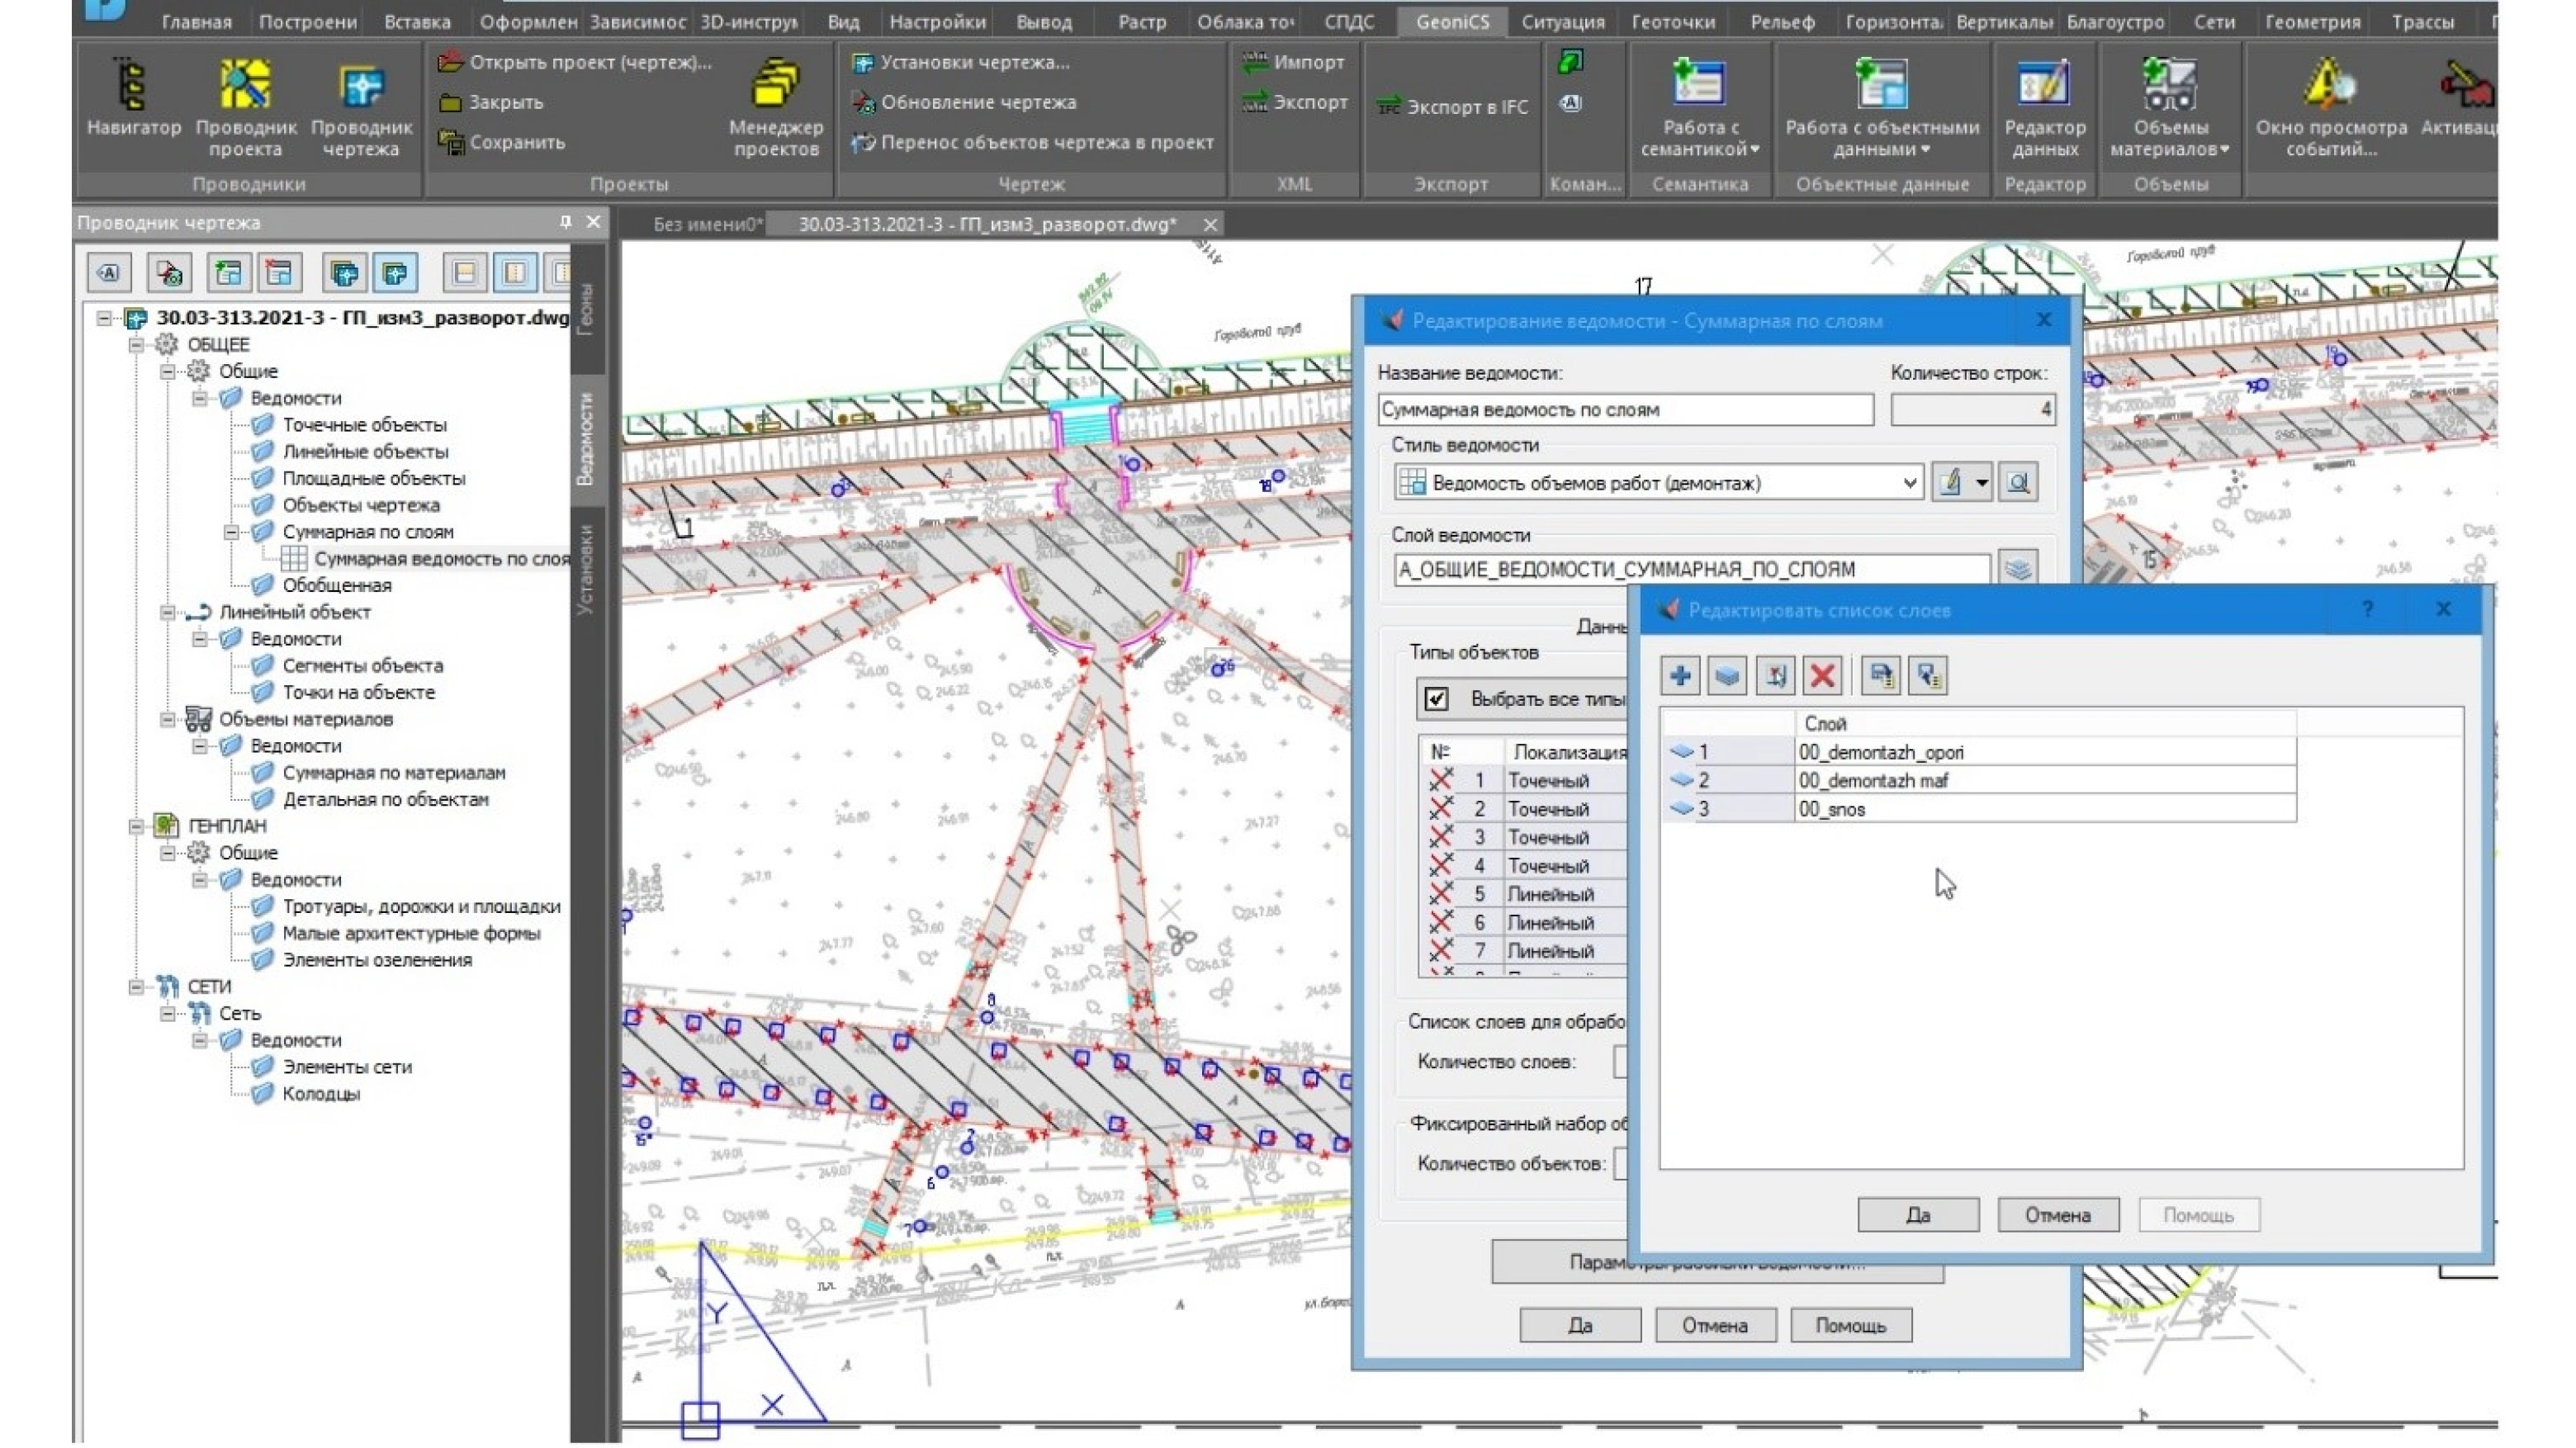Collapse the ГЕНПЛАН tree node
Image resolution: width=2576 pixels, height=1448 pixels.
(x=136, y=826)
